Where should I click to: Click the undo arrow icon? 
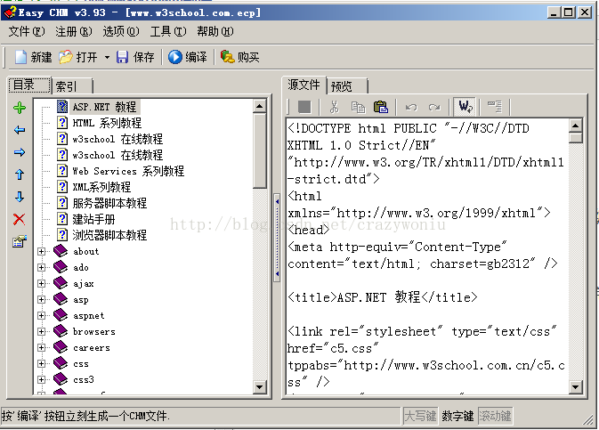pos(411,108)
